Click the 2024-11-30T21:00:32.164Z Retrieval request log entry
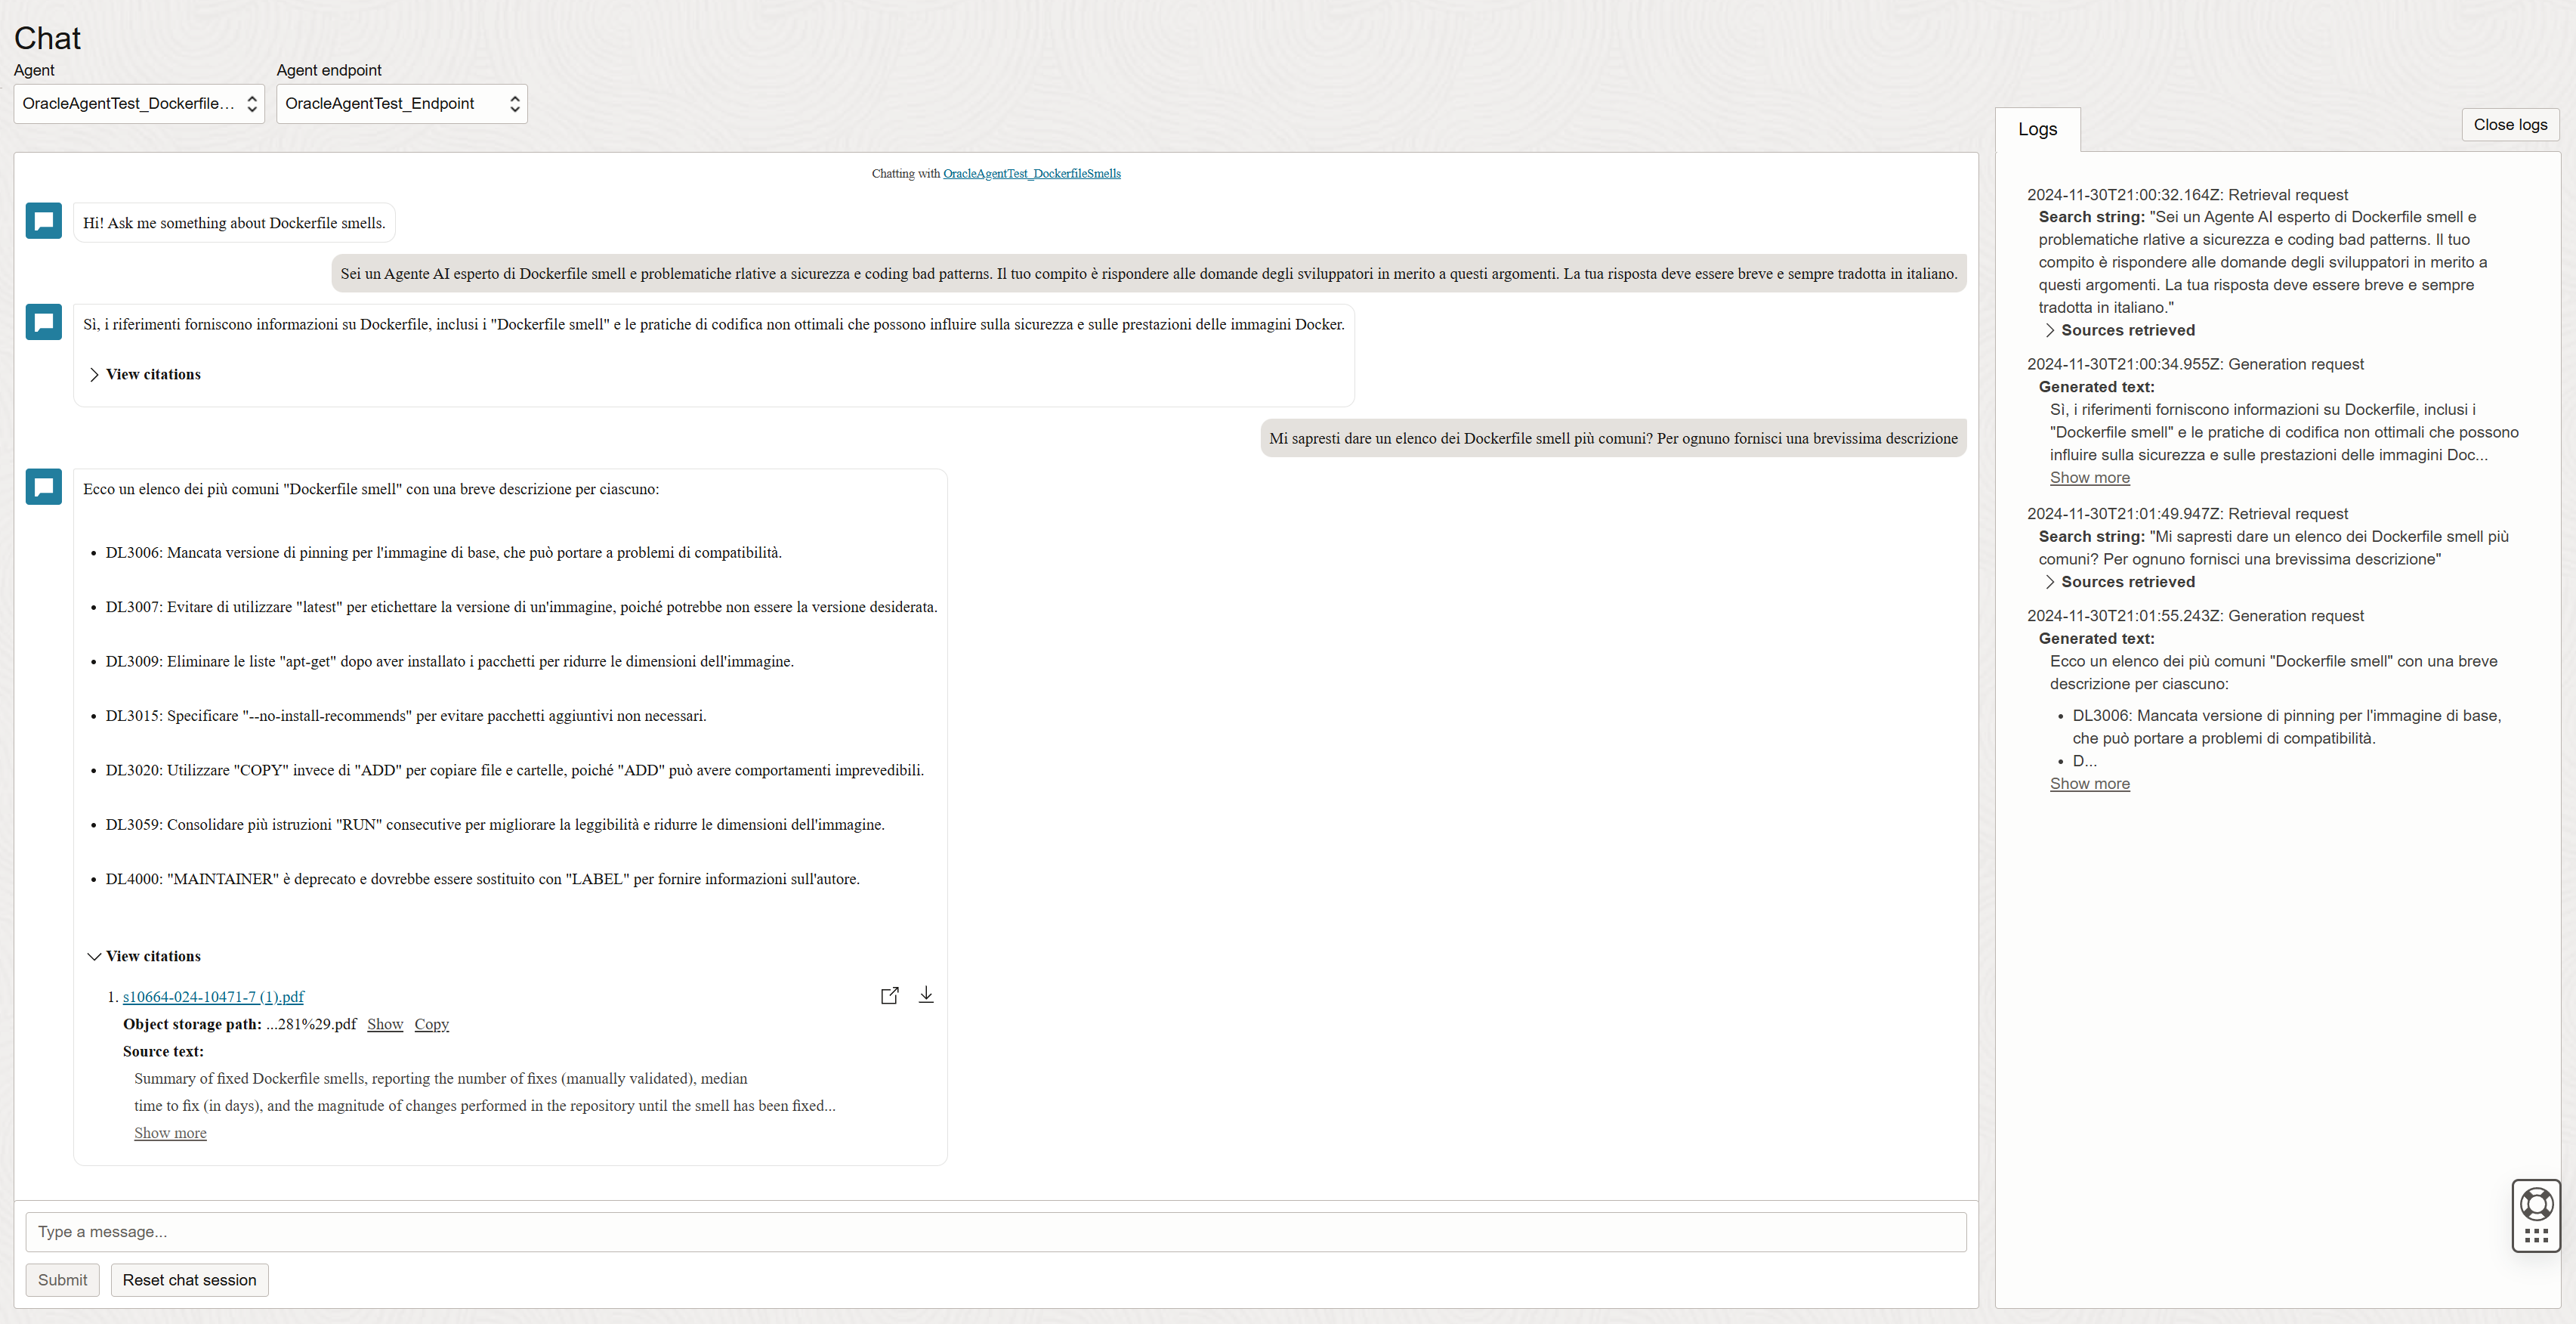The image size is (2576, 1324). coord(2187,195)
